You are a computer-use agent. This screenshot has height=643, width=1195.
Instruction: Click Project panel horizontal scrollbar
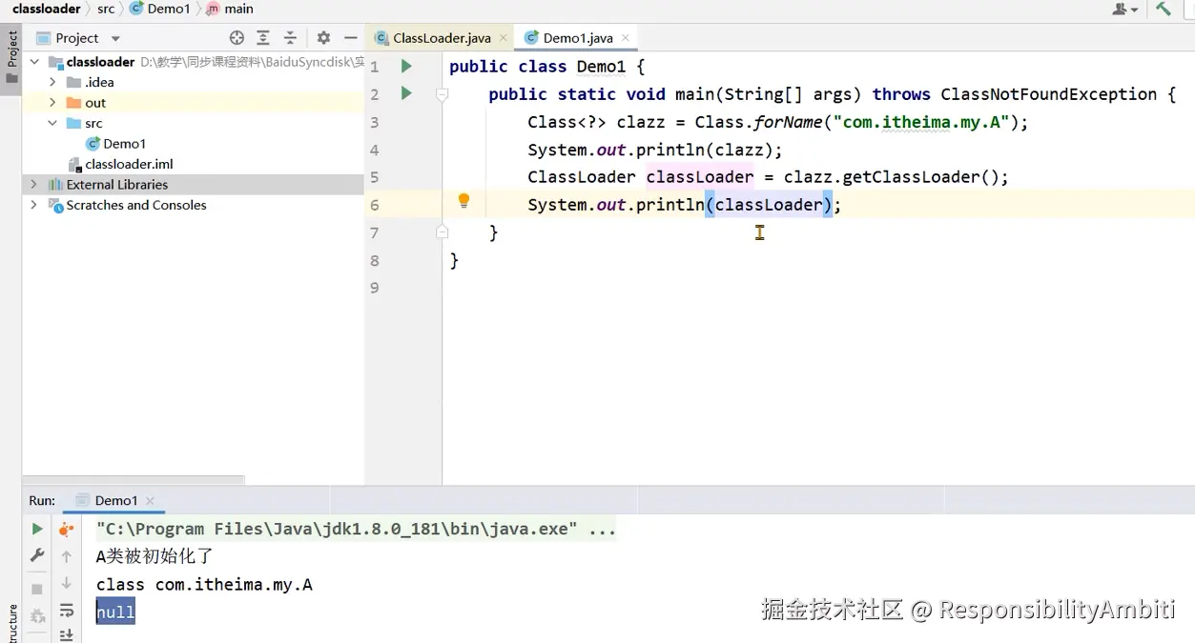[134, 480]
